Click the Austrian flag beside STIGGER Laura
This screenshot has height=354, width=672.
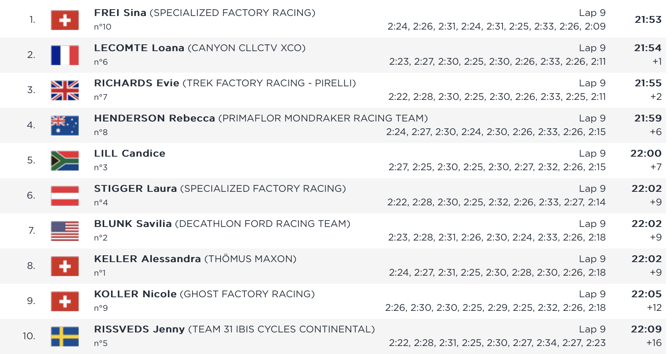pyautogui.click(x=65, y=196)
